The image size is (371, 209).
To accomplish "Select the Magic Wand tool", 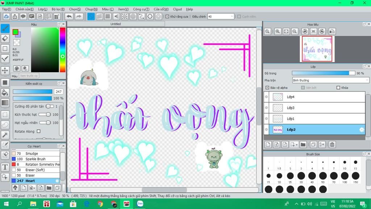I will click(x=5, y=135).
